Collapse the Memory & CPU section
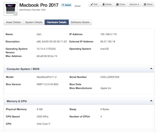The image size is (158, 132). [151, 101]
